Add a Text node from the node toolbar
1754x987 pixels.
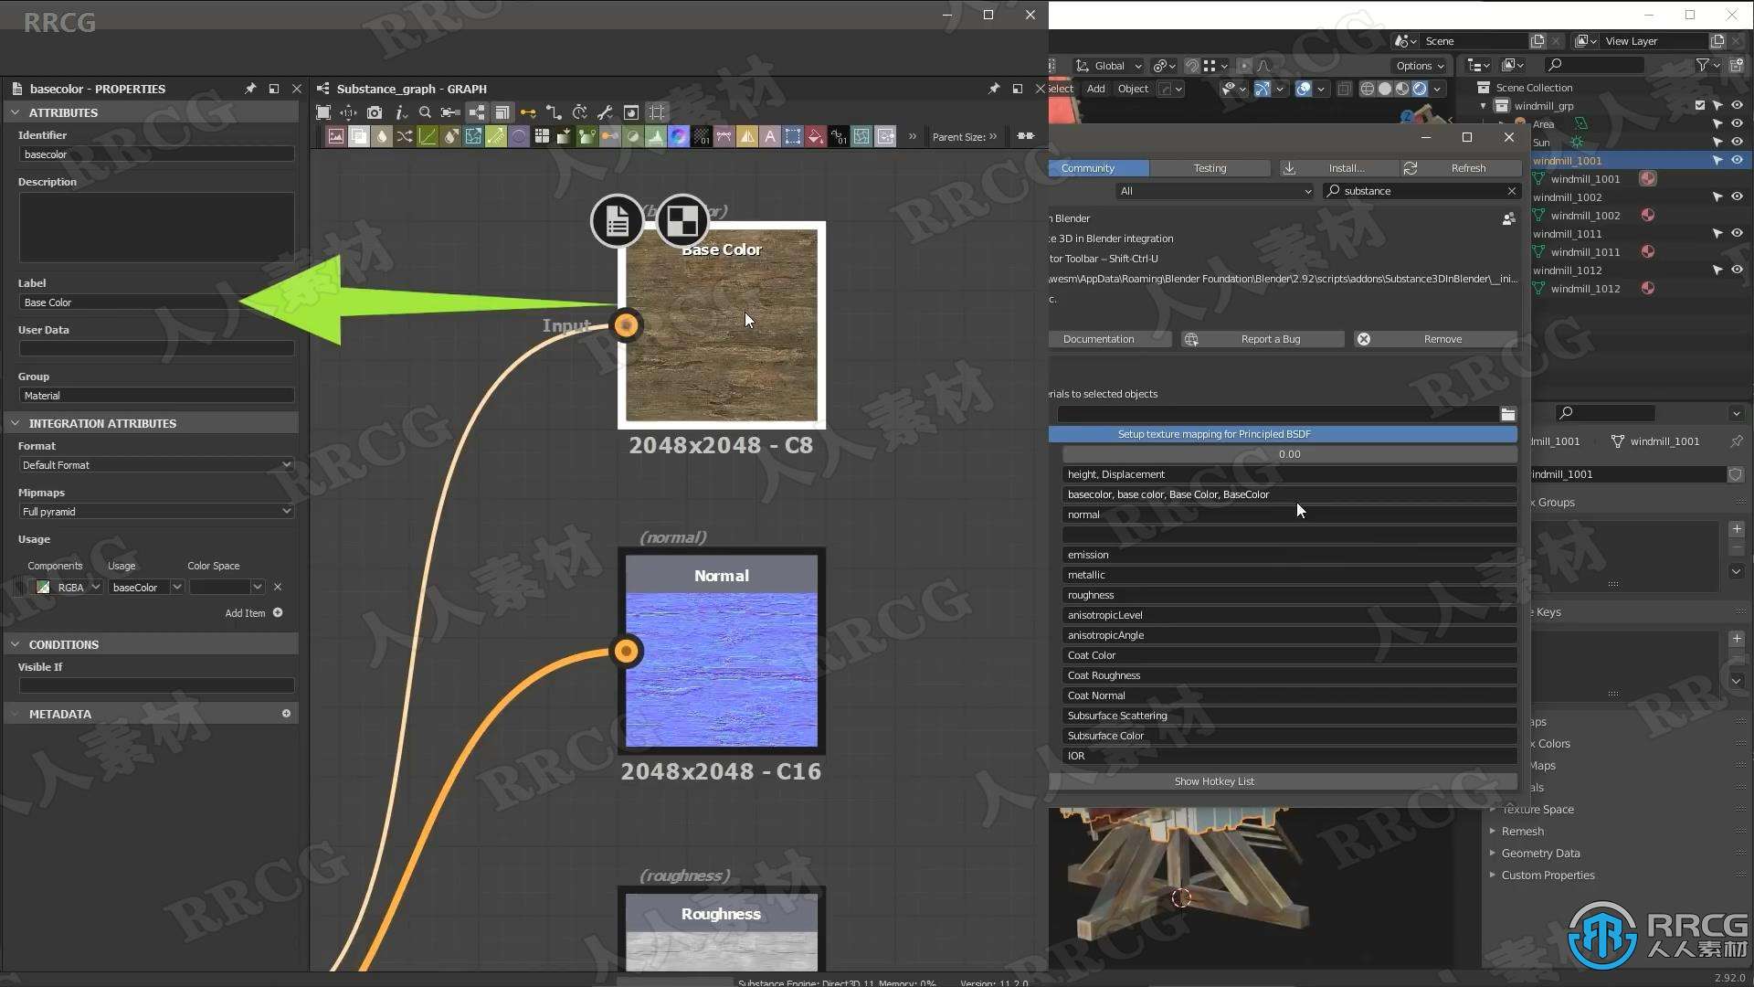point(770,136)
